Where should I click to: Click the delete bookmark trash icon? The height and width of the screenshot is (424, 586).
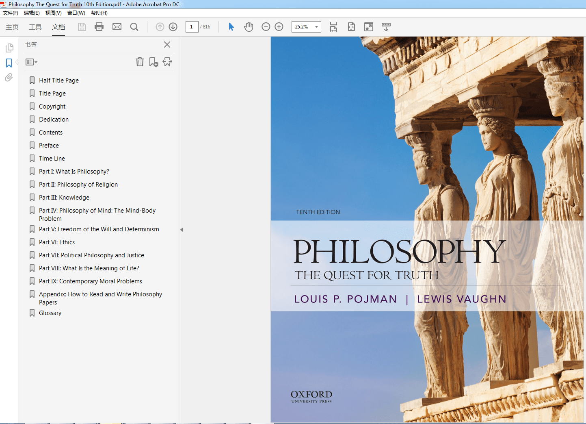(x=140, y=62)
